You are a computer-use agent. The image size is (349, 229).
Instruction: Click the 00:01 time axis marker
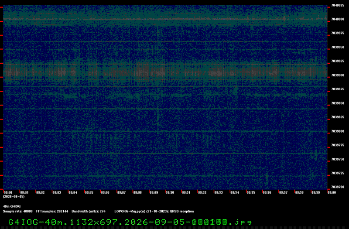point(24,192)
